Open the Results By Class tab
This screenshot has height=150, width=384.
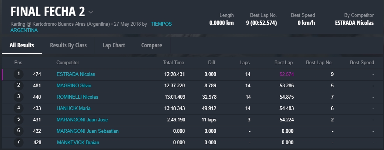(68, 45)
